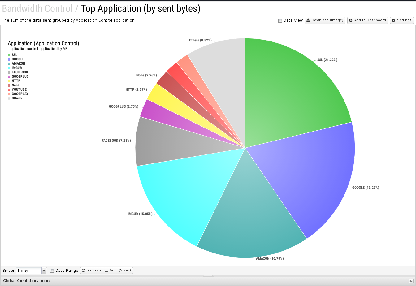This screenshot has height=286, width=416.
Task: Click GOOGPLAY text in the legend
Action: click(20, 94)
